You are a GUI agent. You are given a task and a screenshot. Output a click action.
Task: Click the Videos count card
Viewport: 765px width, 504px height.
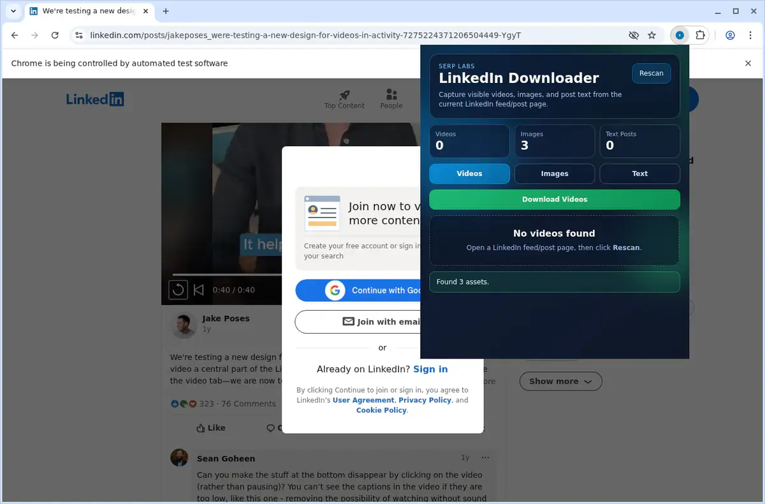point(469,141)
